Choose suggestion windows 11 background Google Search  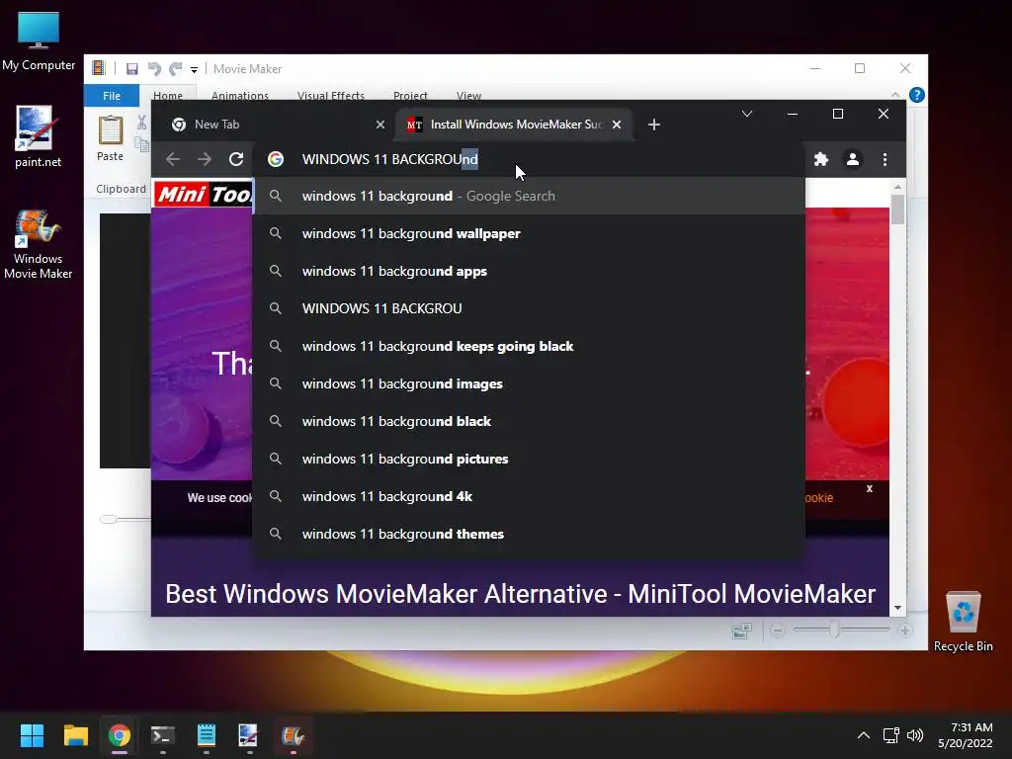pyautogui.click(x=530, y=197)
